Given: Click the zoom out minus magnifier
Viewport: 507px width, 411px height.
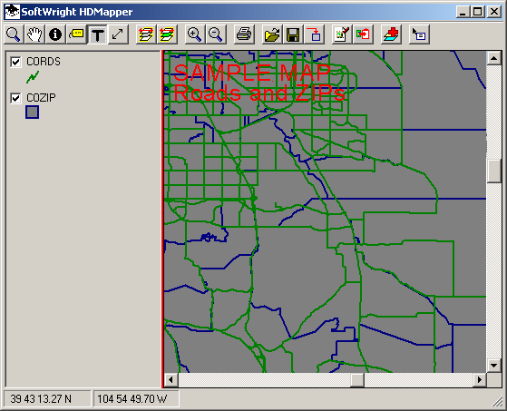Looking at the screenshot, I should pos(215,34).
